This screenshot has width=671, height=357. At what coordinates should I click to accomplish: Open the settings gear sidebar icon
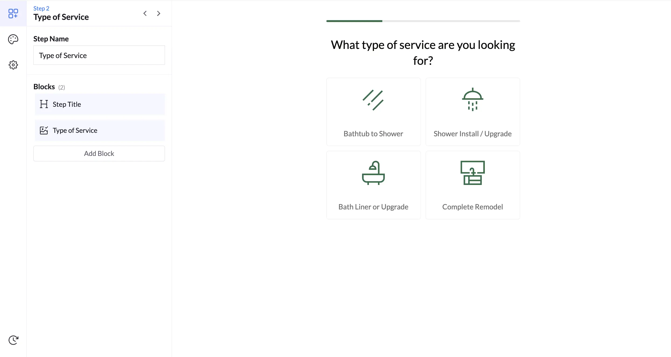13,65
